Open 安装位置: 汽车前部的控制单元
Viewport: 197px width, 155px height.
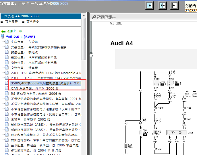click(x=34, y=57)
